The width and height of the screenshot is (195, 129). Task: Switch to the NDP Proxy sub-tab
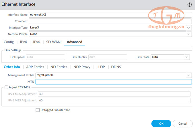pos(82,67)
